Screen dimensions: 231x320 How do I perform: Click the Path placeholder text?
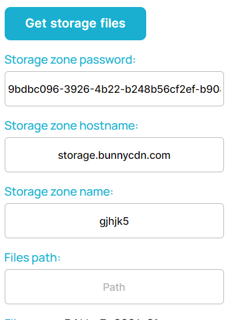coord(114,287)
